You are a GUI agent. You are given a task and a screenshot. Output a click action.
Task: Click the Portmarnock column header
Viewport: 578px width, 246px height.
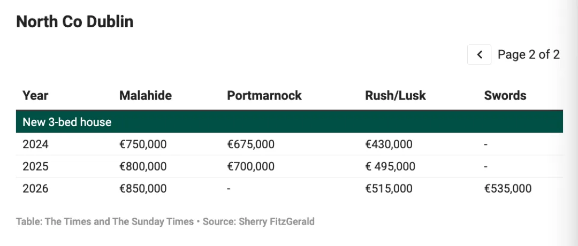coord(264,96)
